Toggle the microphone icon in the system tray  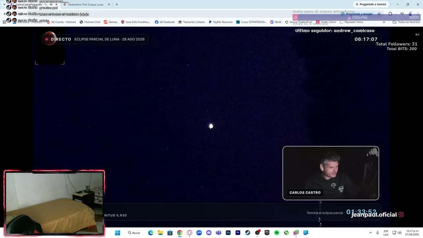[377, 233]
